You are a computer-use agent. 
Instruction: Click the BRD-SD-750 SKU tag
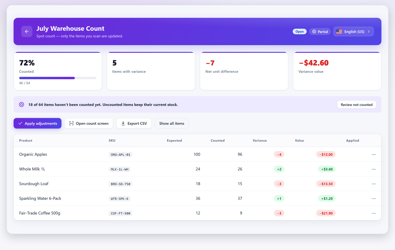(x=121, y=184)
